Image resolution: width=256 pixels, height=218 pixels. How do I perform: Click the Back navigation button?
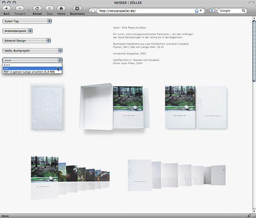(6, 8)
